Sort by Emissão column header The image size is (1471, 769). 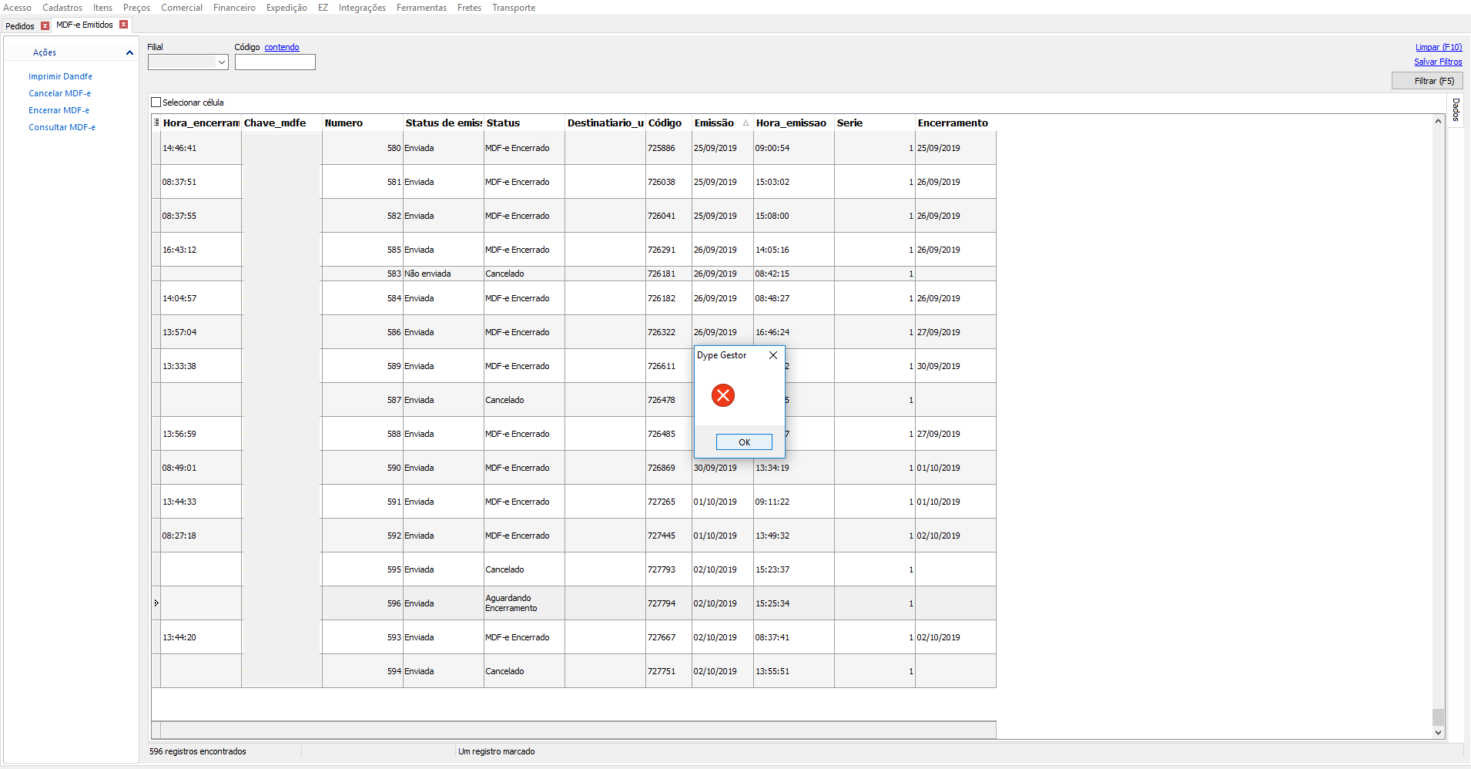(722, 123)
